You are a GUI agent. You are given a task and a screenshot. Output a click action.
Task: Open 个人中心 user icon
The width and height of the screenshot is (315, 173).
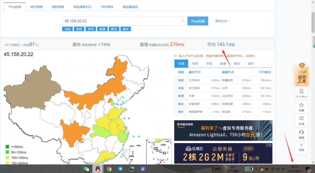click(x=301, y=94)
